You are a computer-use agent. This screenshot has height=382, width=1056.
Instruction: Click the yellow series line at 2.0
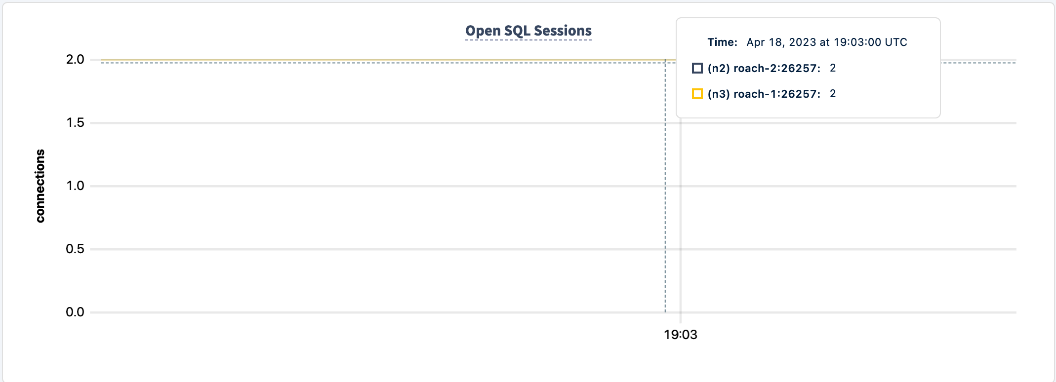tap(346, 60)
